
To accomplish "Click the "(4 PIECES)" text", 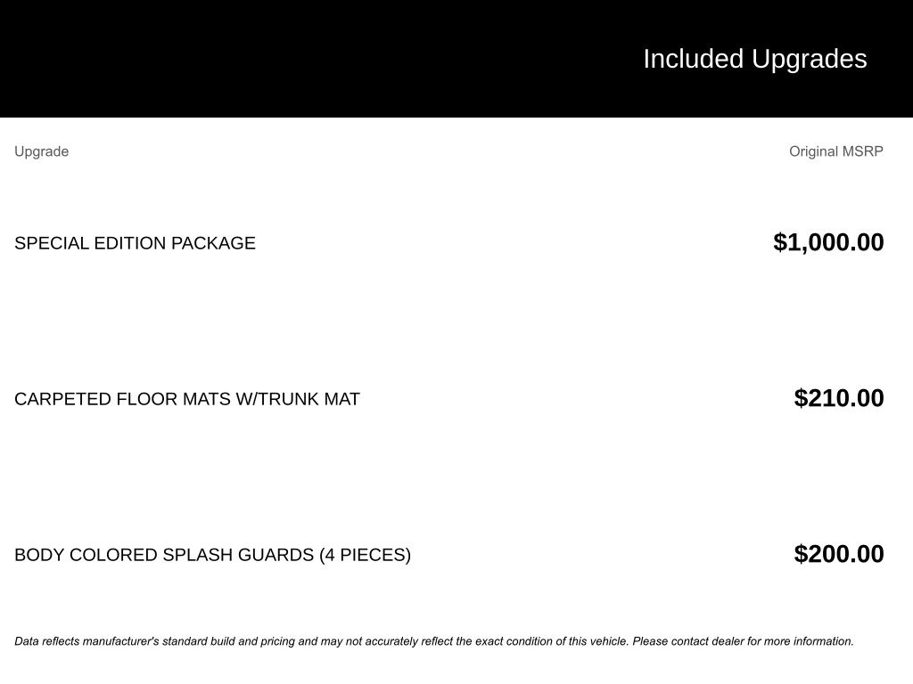I will click(x=365, y=555).
